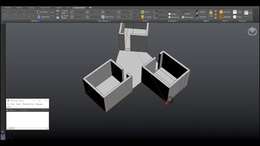This screenshot has height=146, width=260.
Task: Switch to the DesignToolBox tab
Action: (x=80, y=8)
